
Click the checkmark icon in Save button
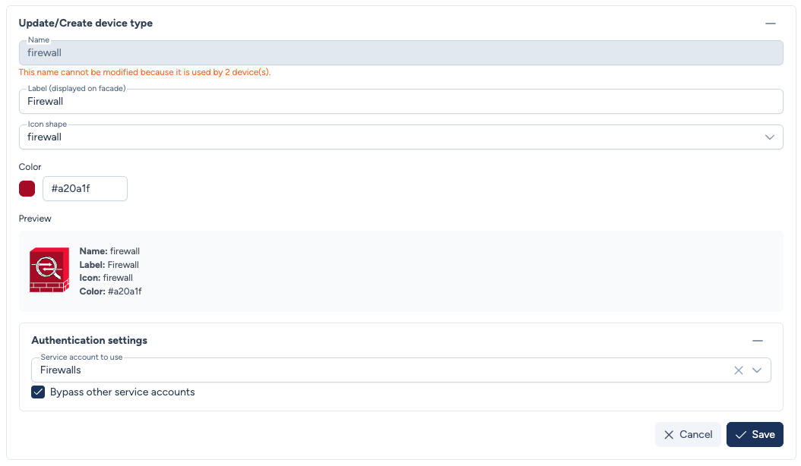click(x=741, y=435)
